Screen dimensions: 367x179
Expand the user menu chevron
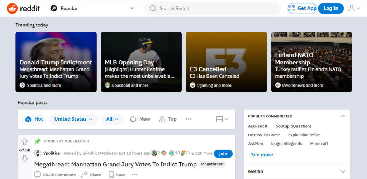tap(358, 8)
